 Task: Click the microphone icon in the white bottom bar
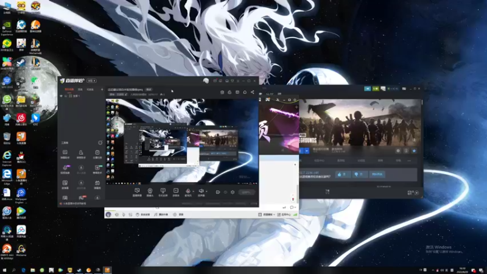124,214
